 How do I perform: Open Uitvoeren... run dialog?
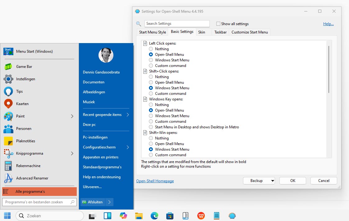92,187
